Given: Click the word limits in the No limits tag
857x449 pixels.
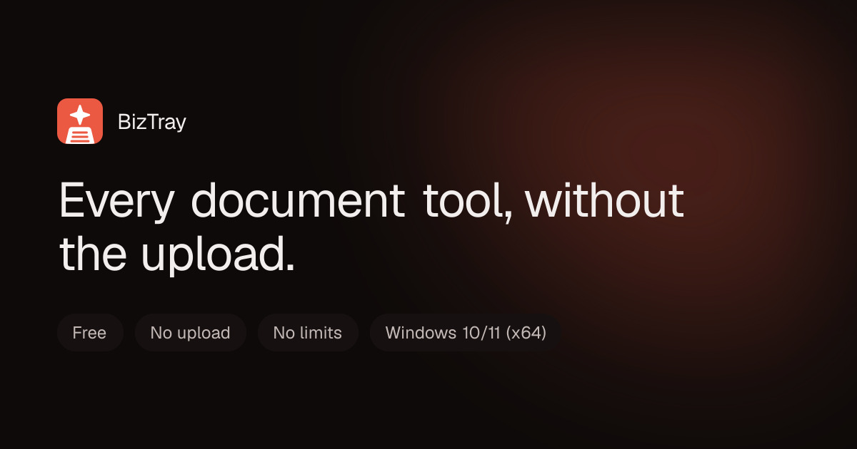Looking at the screenshot, I should pyautogui.click(x=320, y=333).
